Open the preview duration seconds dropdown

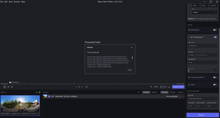pos(163,87)
